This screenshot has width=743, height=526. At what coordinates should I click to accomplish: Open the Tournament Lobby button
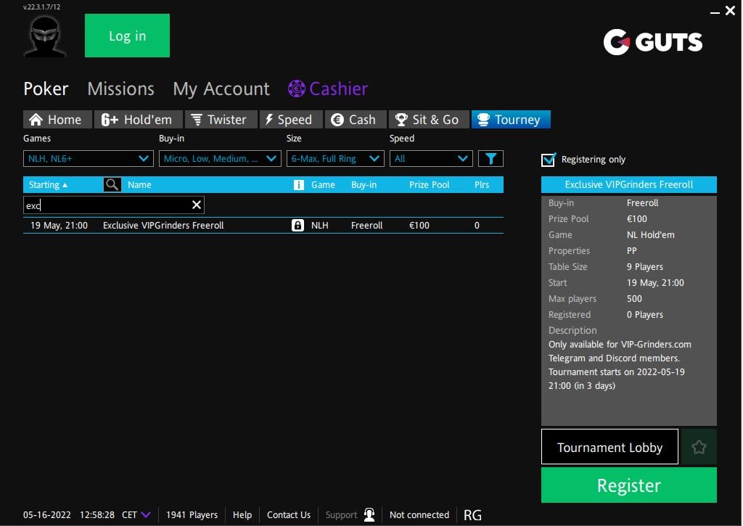(x=609, y=447)
